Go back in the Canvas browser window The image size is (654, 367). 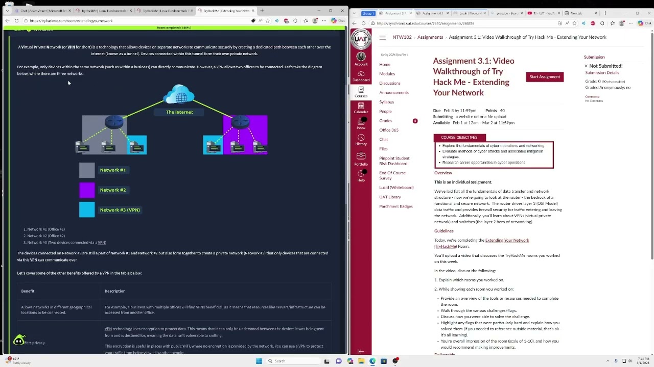(354, 23)
